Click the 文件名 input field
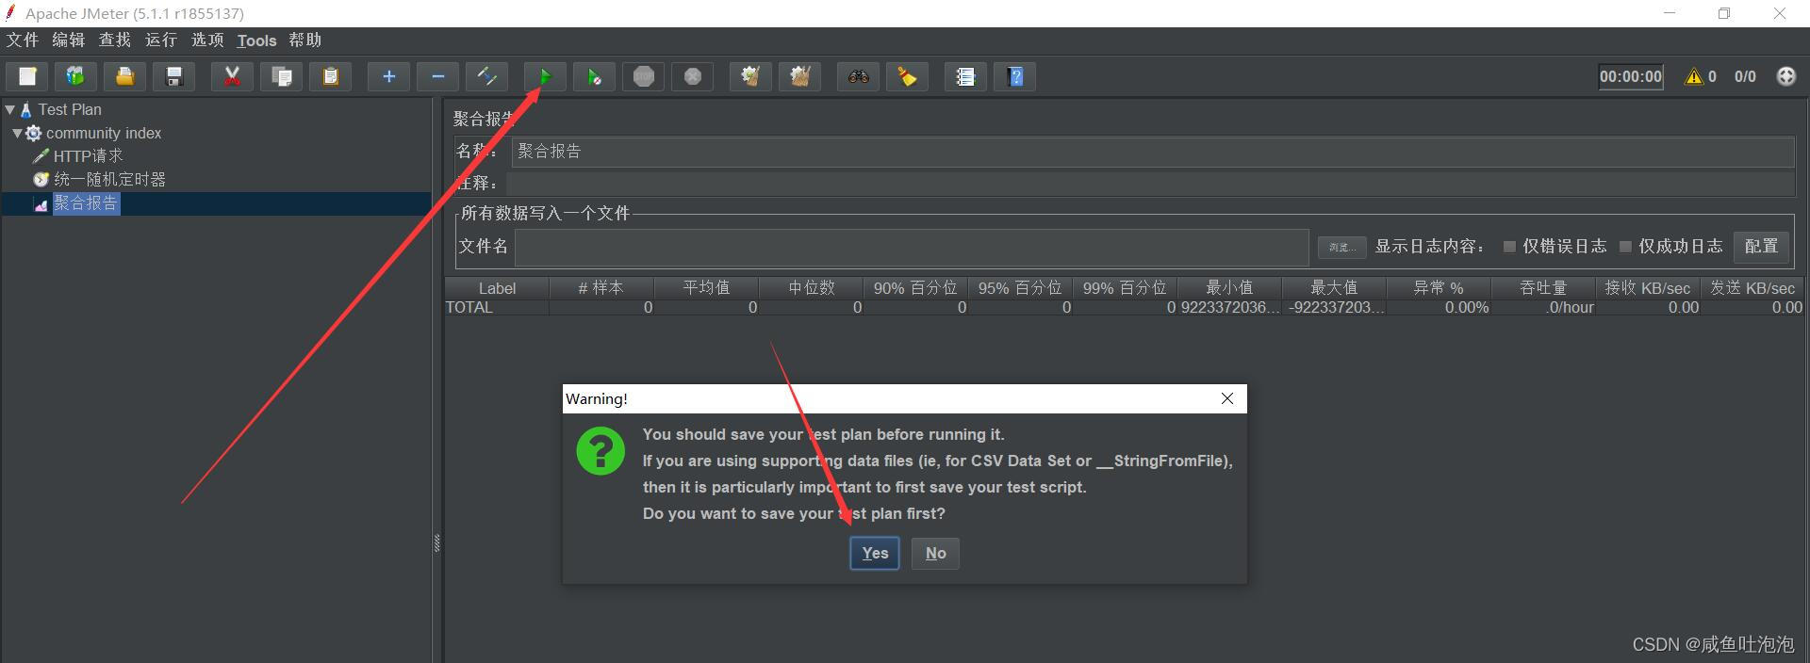This screenshot has width=1810, height=663. click(x=912, y=247)
